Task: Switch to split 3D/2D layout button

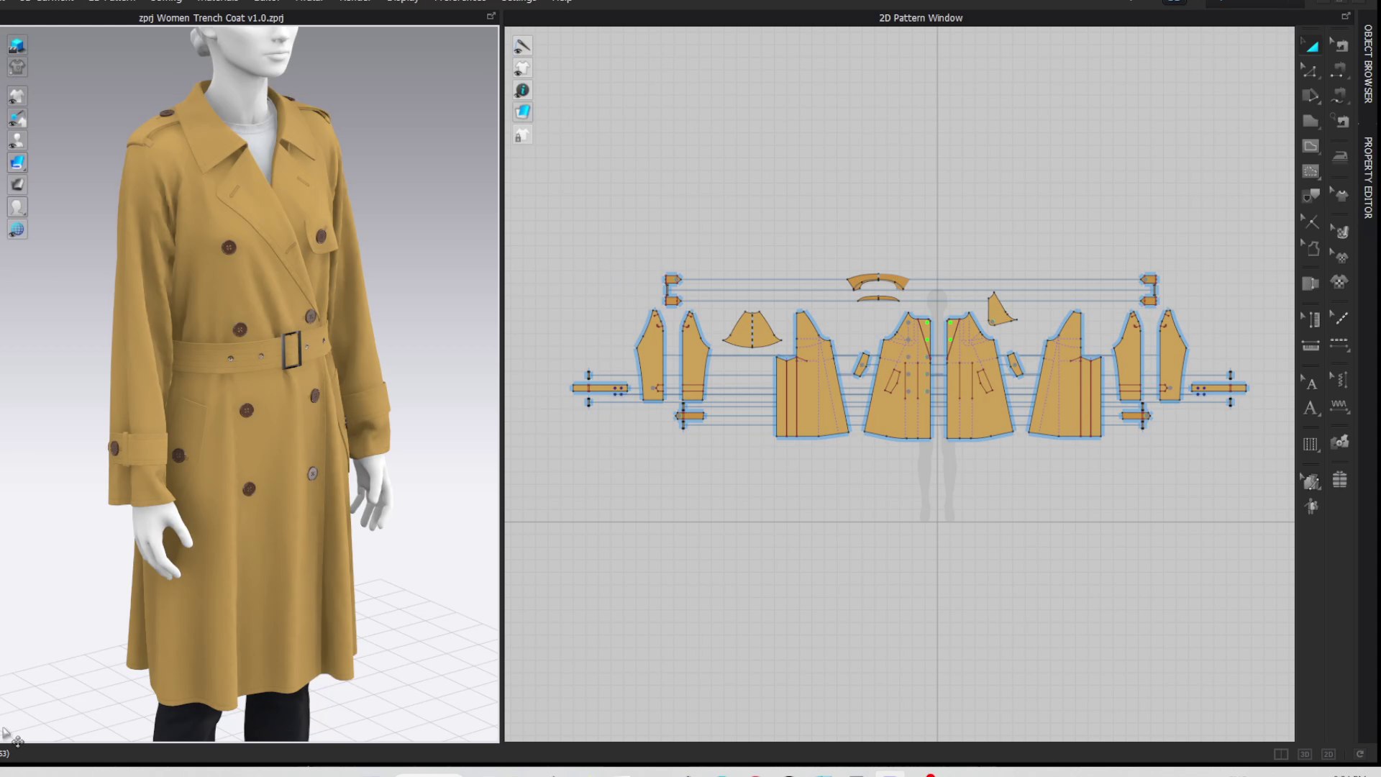Action: 1281,754
